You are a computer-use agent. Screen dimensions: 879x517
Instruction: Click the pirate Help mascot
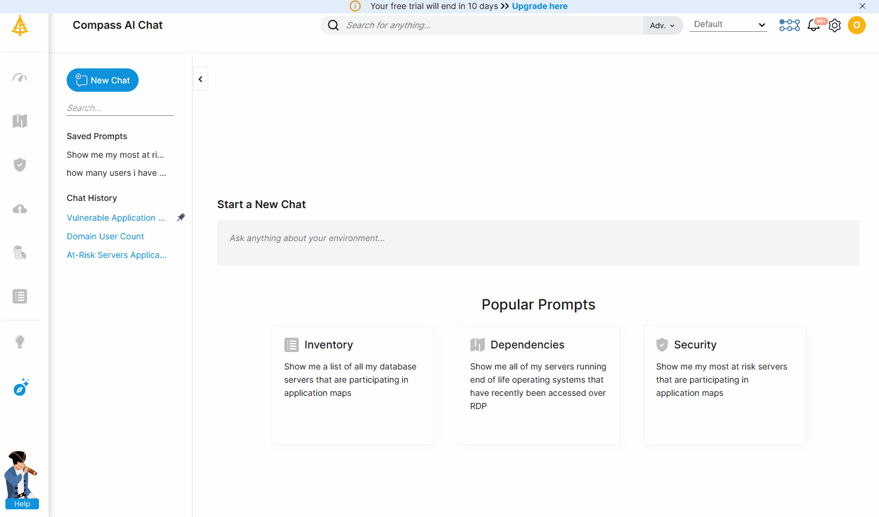pyautogui.click(x=21, y=480)
